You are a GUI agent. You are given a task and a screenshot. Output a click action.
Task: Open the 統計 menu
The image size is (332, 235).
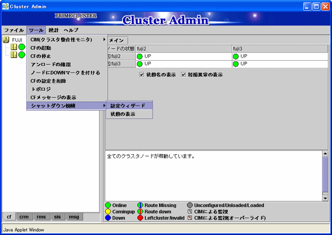click(54, 30)
